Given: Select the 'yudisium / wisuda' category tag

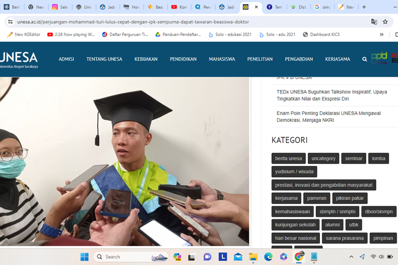Looking at the screenshot, I should 294,172.
